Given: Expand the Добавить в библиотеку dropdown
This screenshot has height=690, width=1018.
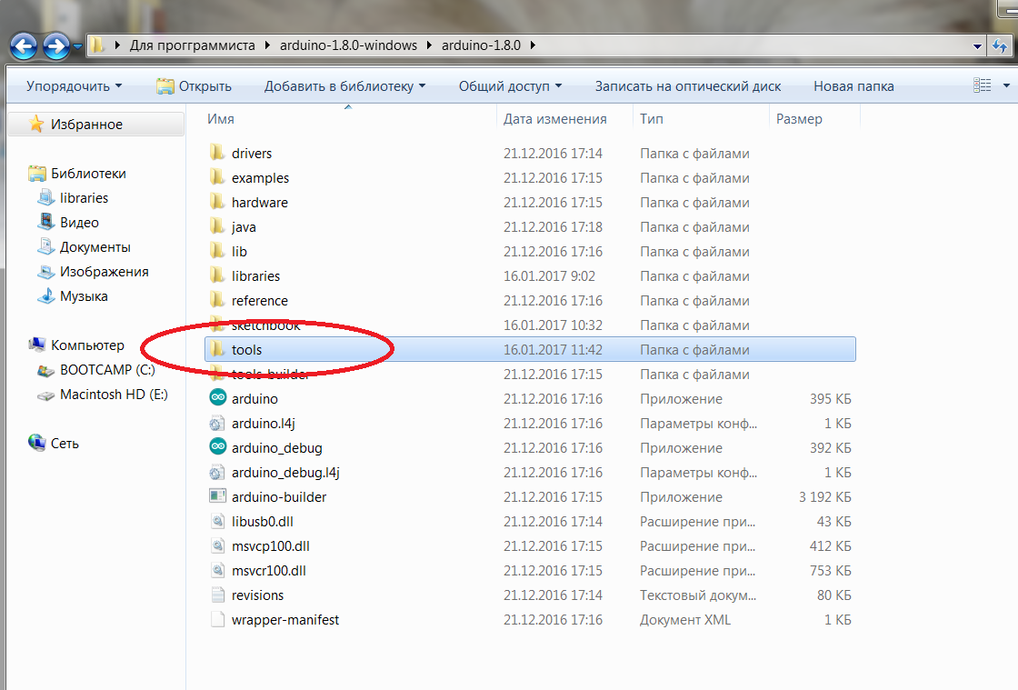Looking at the screenshot, I should pyautogui.click(x=344, y=86).
